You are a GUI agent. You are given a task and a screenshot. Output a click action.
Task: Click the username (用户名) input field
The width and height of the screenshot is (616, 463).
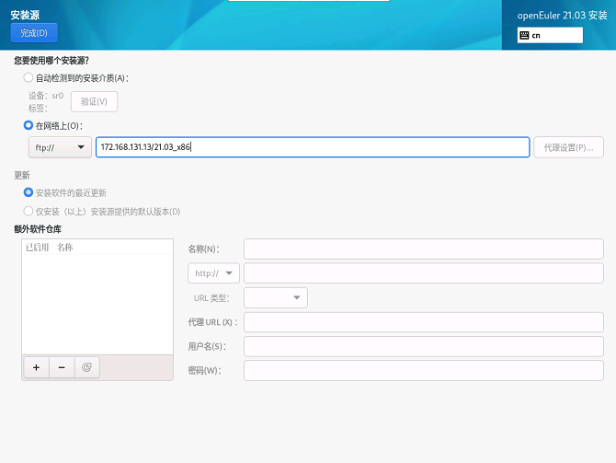point(423,346)
